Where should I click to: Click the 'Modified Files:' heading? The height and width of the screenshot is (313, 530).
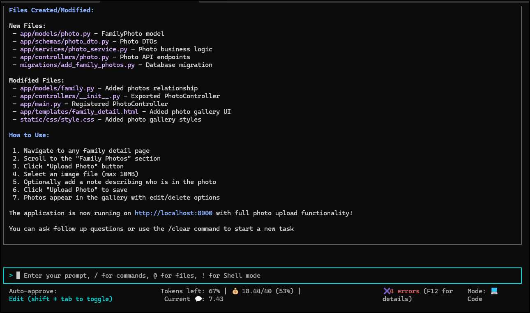(37, 81)
